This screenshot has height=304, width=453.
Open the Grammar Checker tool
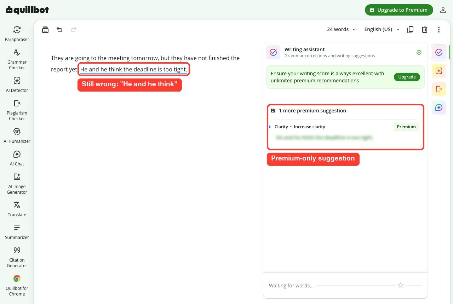click(x=17, y=59)
